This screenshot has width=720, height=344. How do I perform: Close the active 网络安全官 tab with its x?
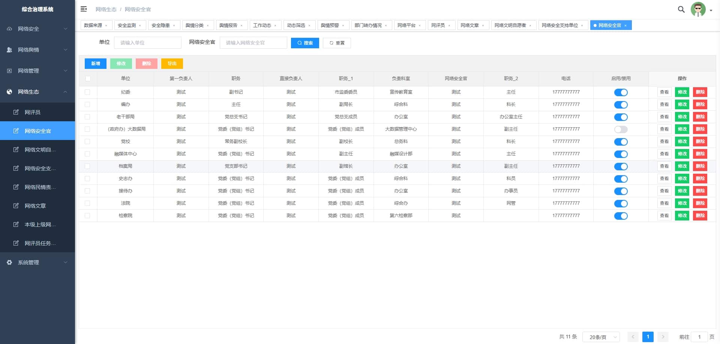625,25
